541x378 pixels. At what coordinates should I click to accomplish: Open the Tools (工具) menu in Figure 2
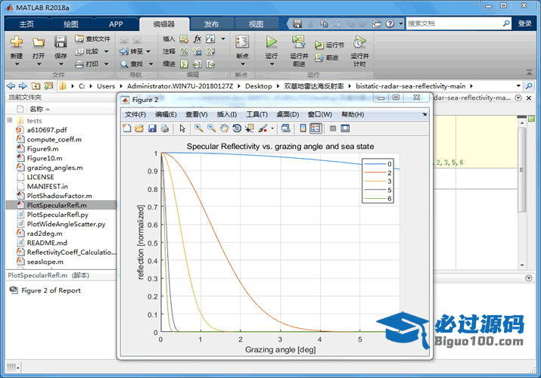(257, 114)
